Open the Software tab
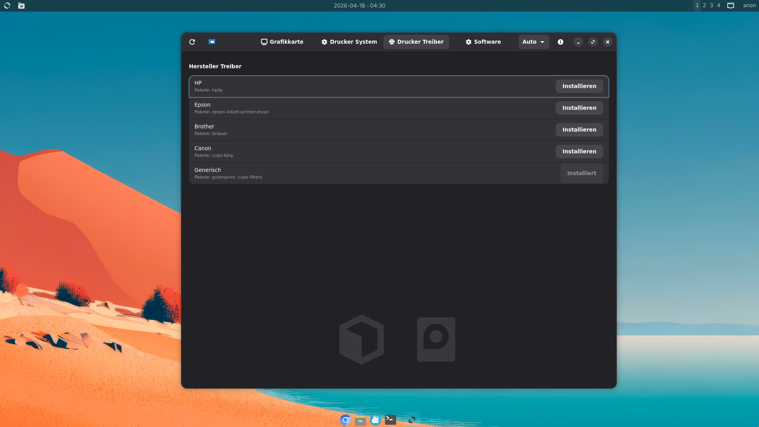This screenshot has width=759, height=427. 483,42
